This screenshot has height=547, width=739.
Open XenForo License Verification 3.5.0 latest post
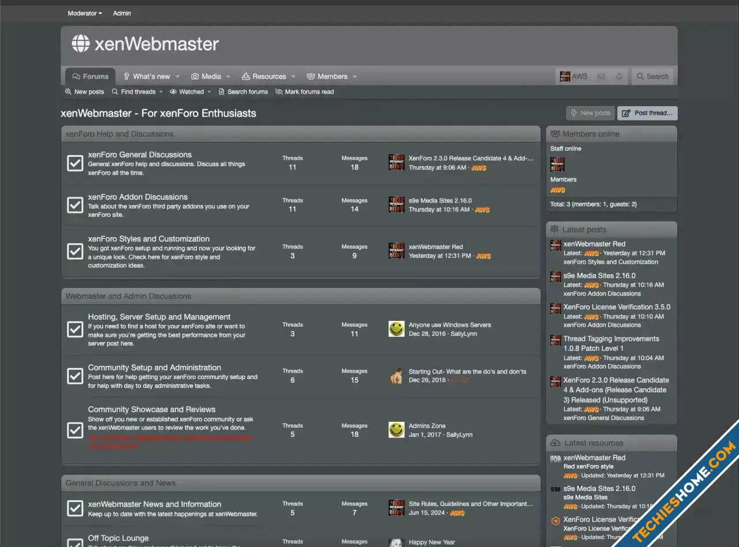617,307
